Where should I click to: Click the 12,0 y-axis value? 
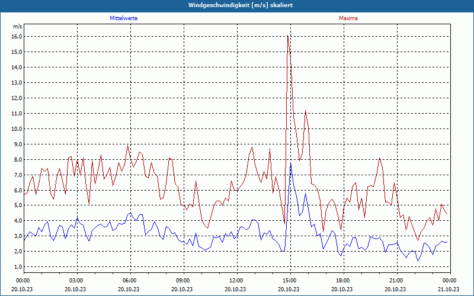pyautogui.click(x=17, y=98)
